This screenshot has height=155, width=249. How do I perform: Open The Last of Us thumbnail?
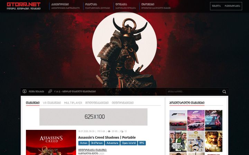pos(214,142)
